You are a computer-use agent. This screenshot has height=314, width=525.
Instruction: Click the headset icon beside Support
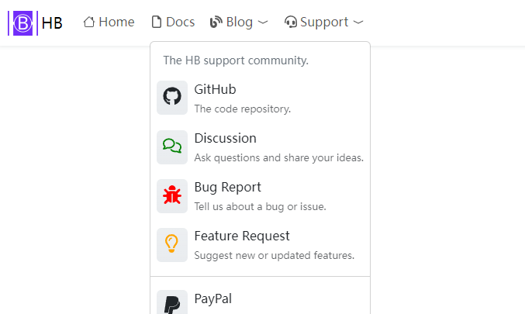click(291, 22)
